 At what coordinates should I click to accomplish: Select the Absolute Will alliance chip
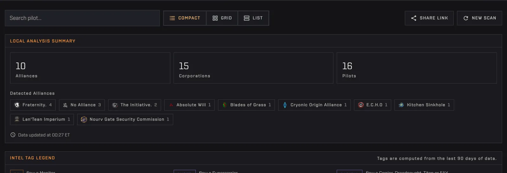(189, 105)
